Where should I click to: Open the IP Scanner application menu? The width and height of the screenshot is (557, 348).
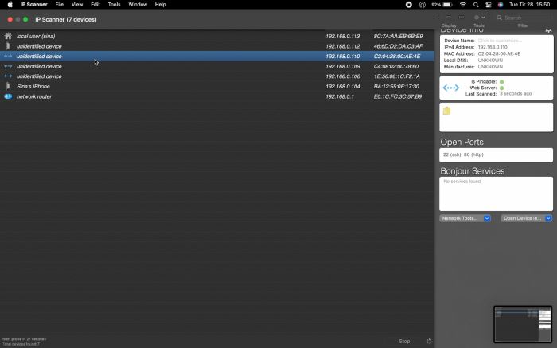(33, 5)
